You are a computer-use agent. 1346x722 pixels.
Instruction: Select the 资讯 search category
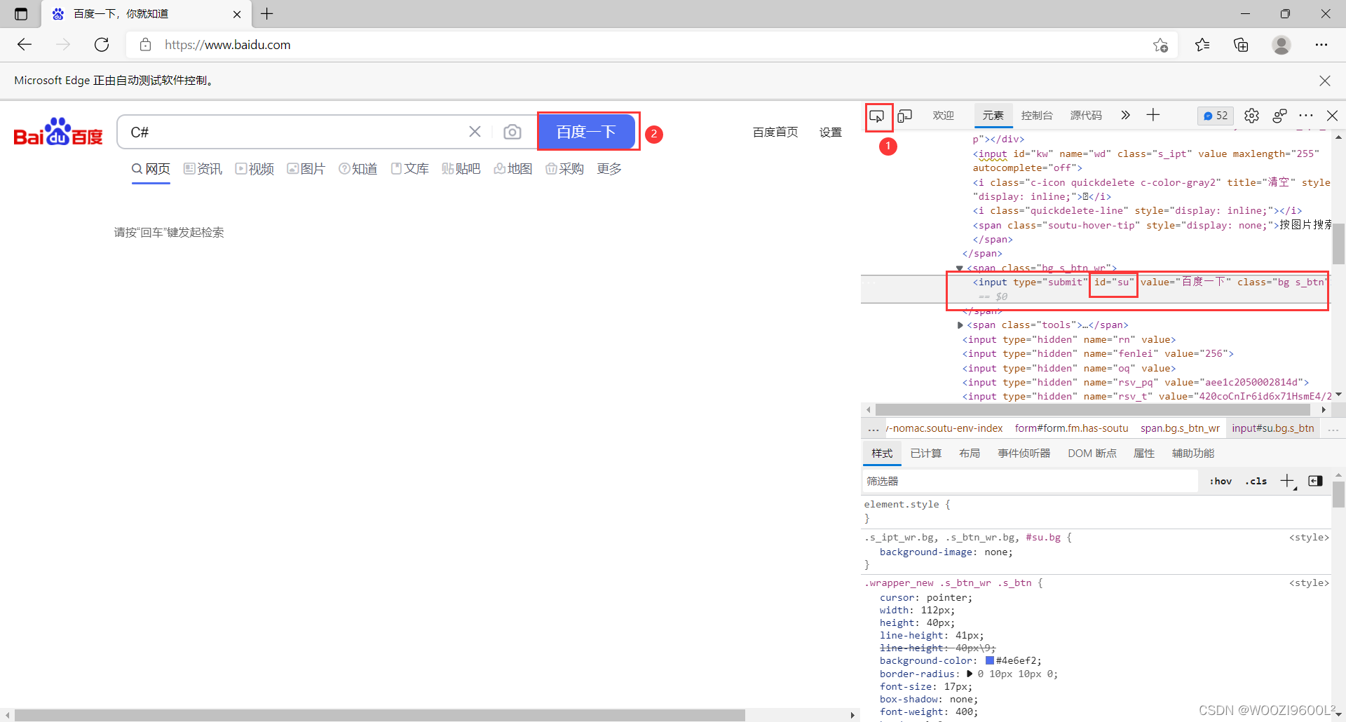(203, 169)
